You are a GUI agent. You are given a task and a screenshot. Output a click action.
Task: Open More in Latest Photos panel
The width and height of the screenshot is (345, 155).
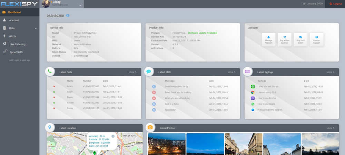[331, 128]
